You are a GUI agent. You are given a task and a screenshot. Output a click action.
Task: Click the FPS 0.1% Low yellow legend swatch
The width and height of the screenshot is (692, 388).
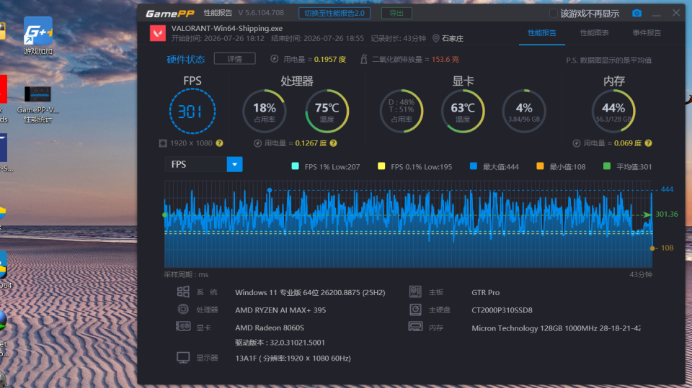coord(381,166)
